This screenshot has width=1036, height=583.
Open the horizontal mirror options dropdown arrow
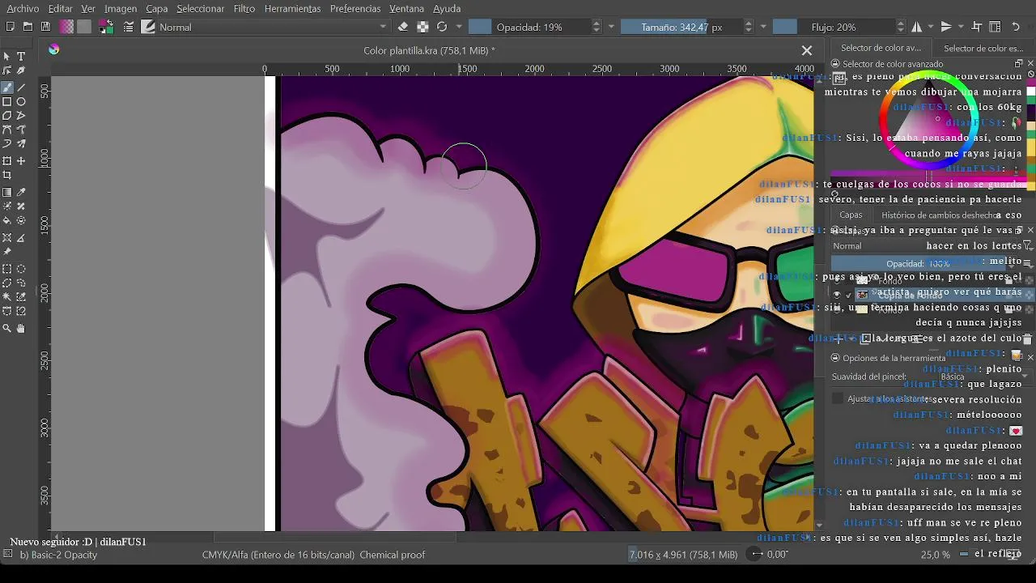[x=931, y=27]
